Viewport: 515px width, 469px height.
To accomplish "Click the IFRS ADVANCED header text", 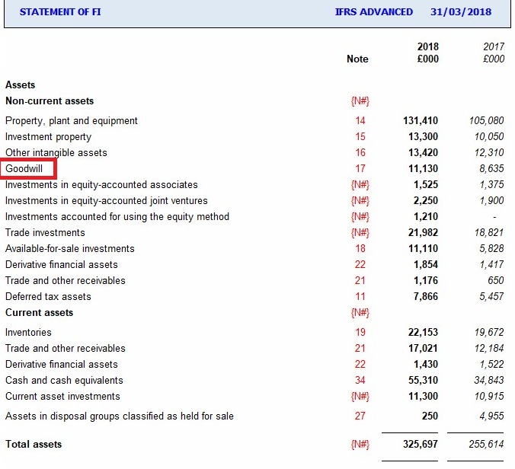I will point(374,12).
